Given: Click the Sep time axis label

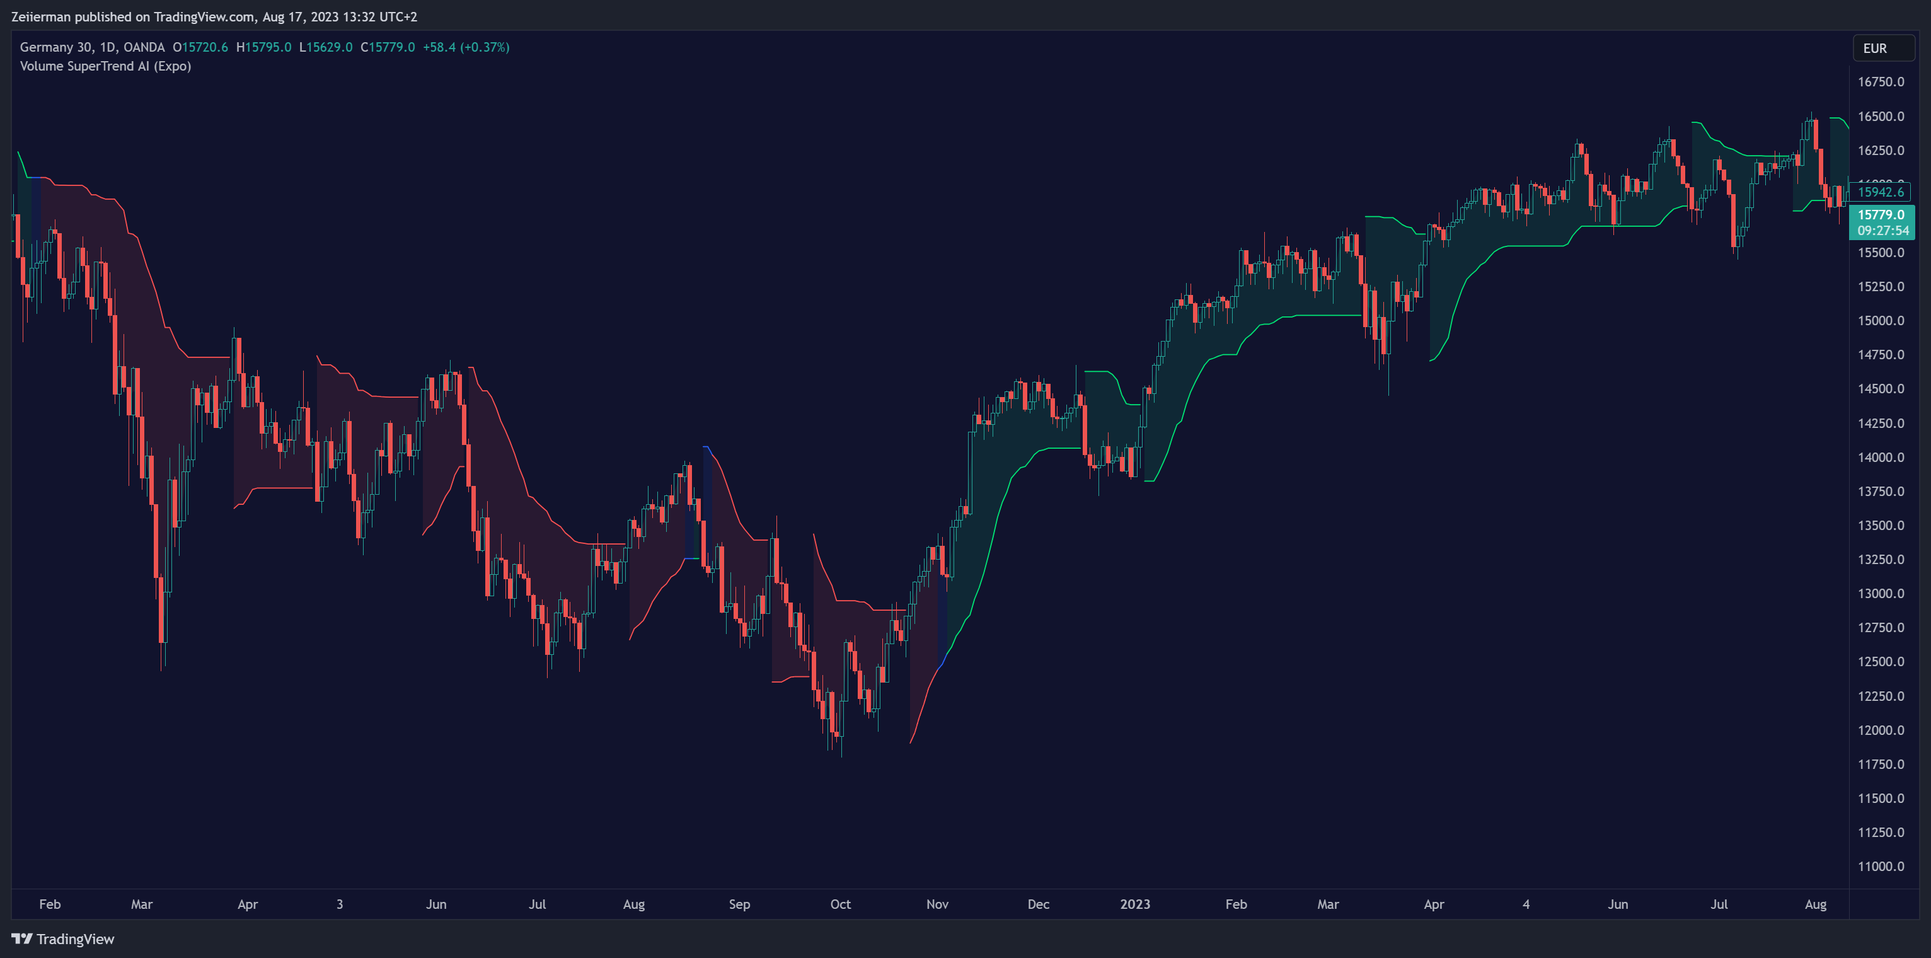Looking at the screenshot, I should [x=740, y=904].
